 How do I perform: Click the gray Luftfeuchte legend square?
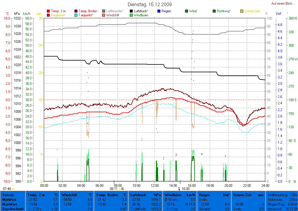pos(104,11)
